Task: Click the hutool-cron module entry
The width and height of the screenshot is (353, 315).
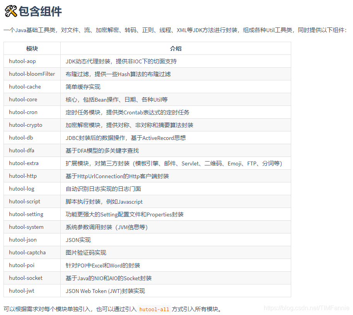Action: click(22, 112)
